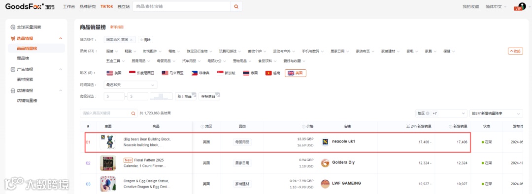Screen dimensions: 532x194
Task: Select the 马来西亚 flag region
Action: coord(173,73)
